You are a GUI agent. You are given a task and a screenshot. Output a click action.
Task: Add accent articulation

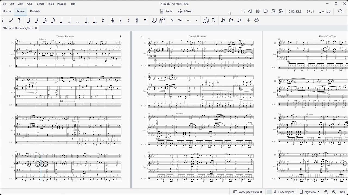pyautogui.click(x=180, y=20)
